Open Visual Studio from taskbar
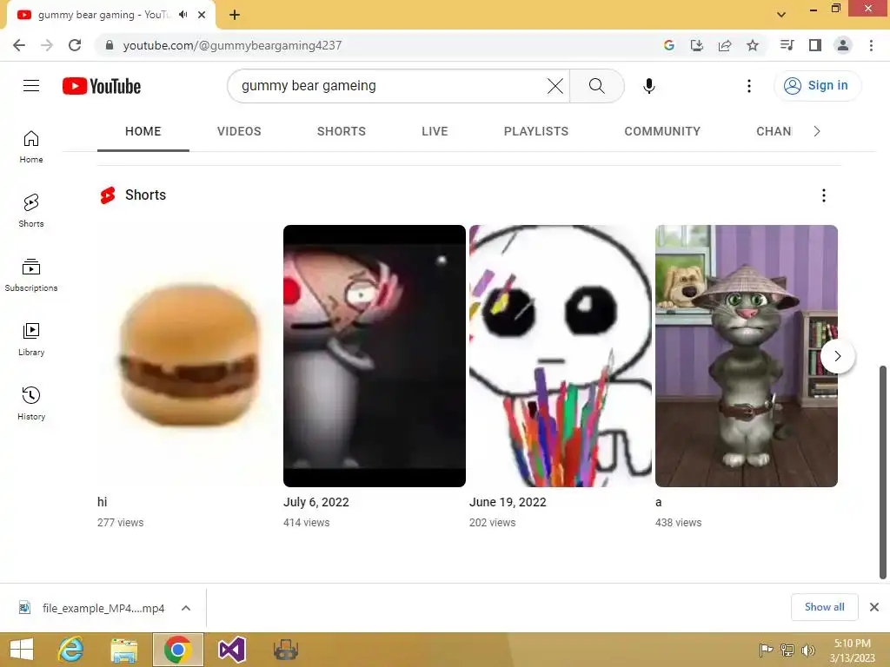Screen dimensions: 890x667 point(231,650)
